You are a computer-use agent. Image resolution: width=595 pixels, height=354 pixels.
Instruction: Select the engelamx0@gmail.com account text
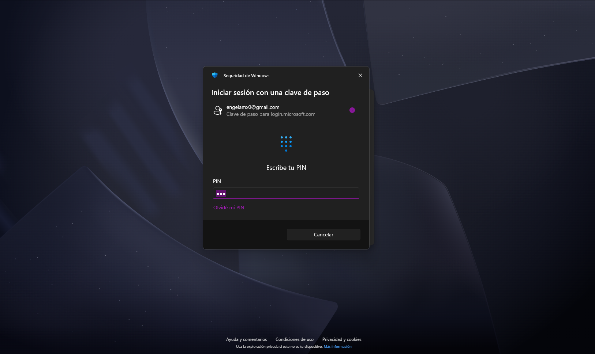tap(253, 107)
